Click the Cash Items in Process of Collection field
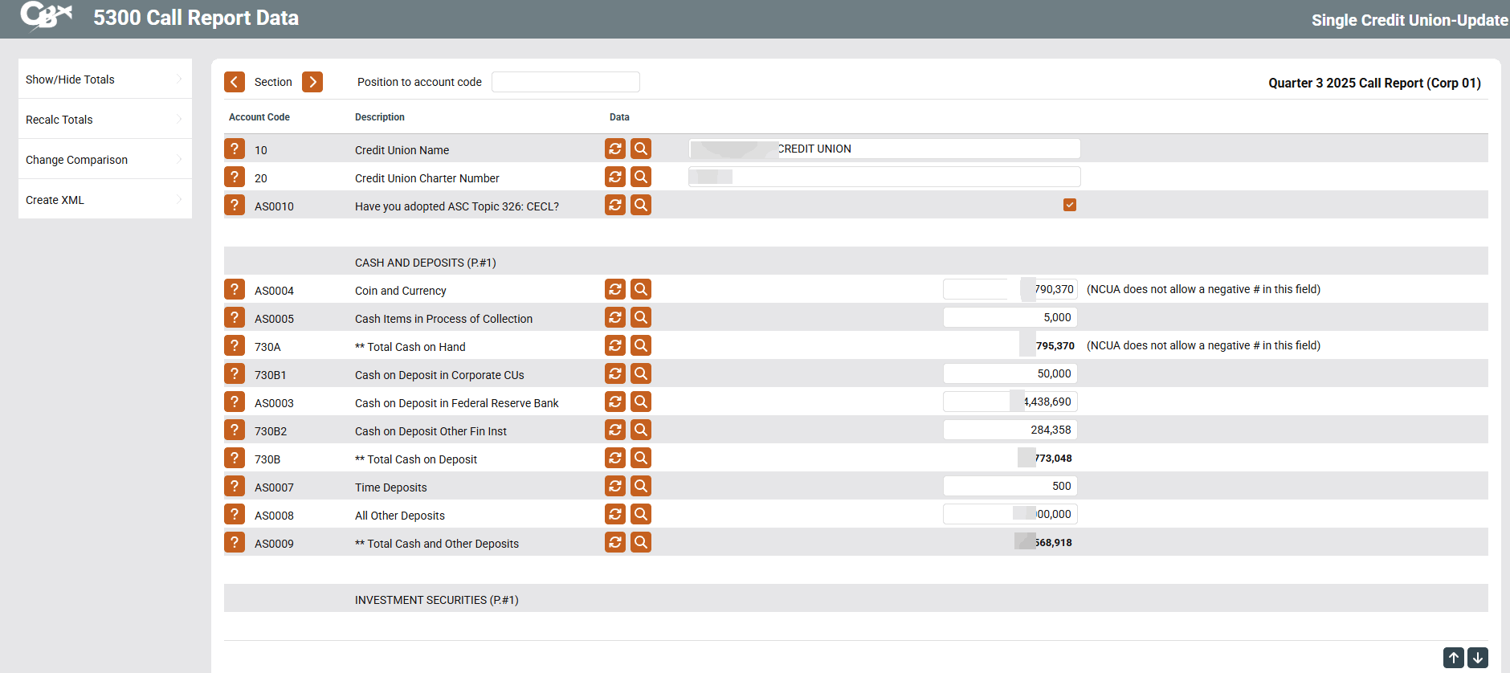 (1009, 317)
